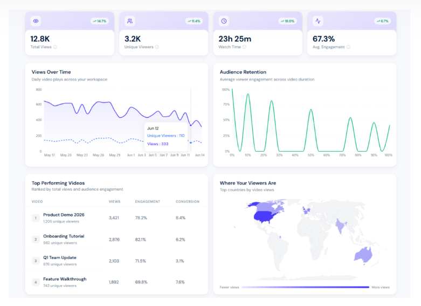Click the 18.0% trend badge
This screenshot has height=306, width=421.
coord(287,21)
